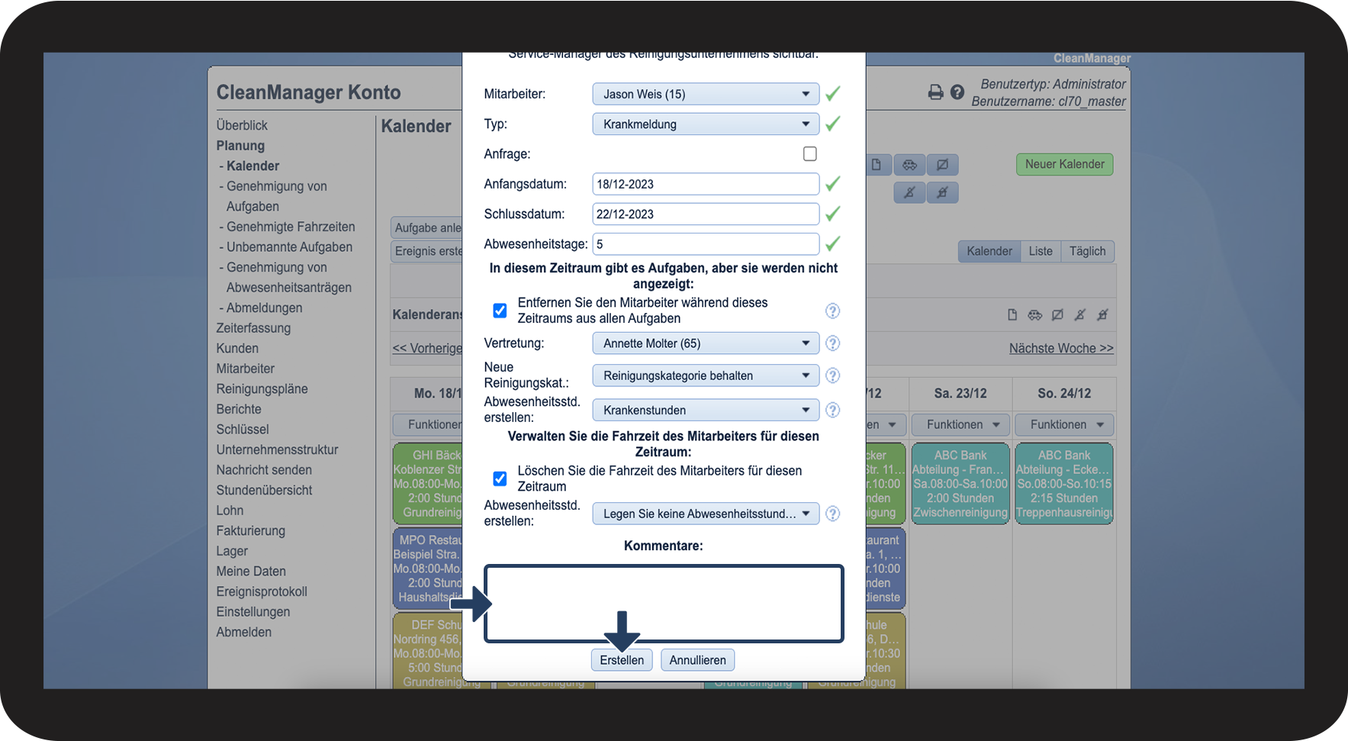The height and width of the screenshot is (741, 1348).
Task: Open Ereignisprotokoll in the sidebar
Action: click(x=262, y=591)
